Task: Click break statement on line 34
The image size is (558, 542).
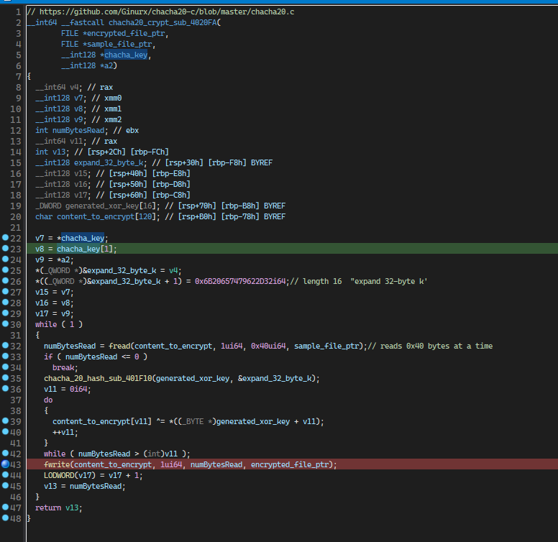Action: click(x=65, y=368)
